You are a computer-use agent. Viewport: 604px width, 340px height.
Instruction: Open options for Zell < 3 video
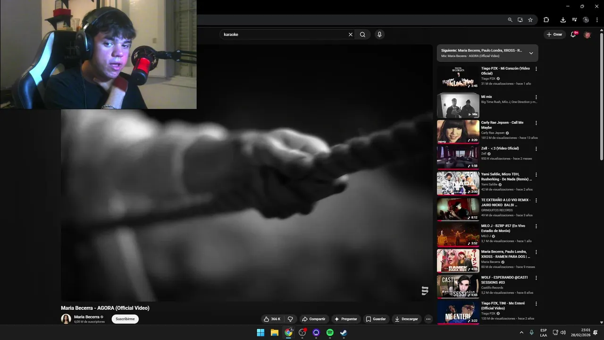tap(536, 149)
